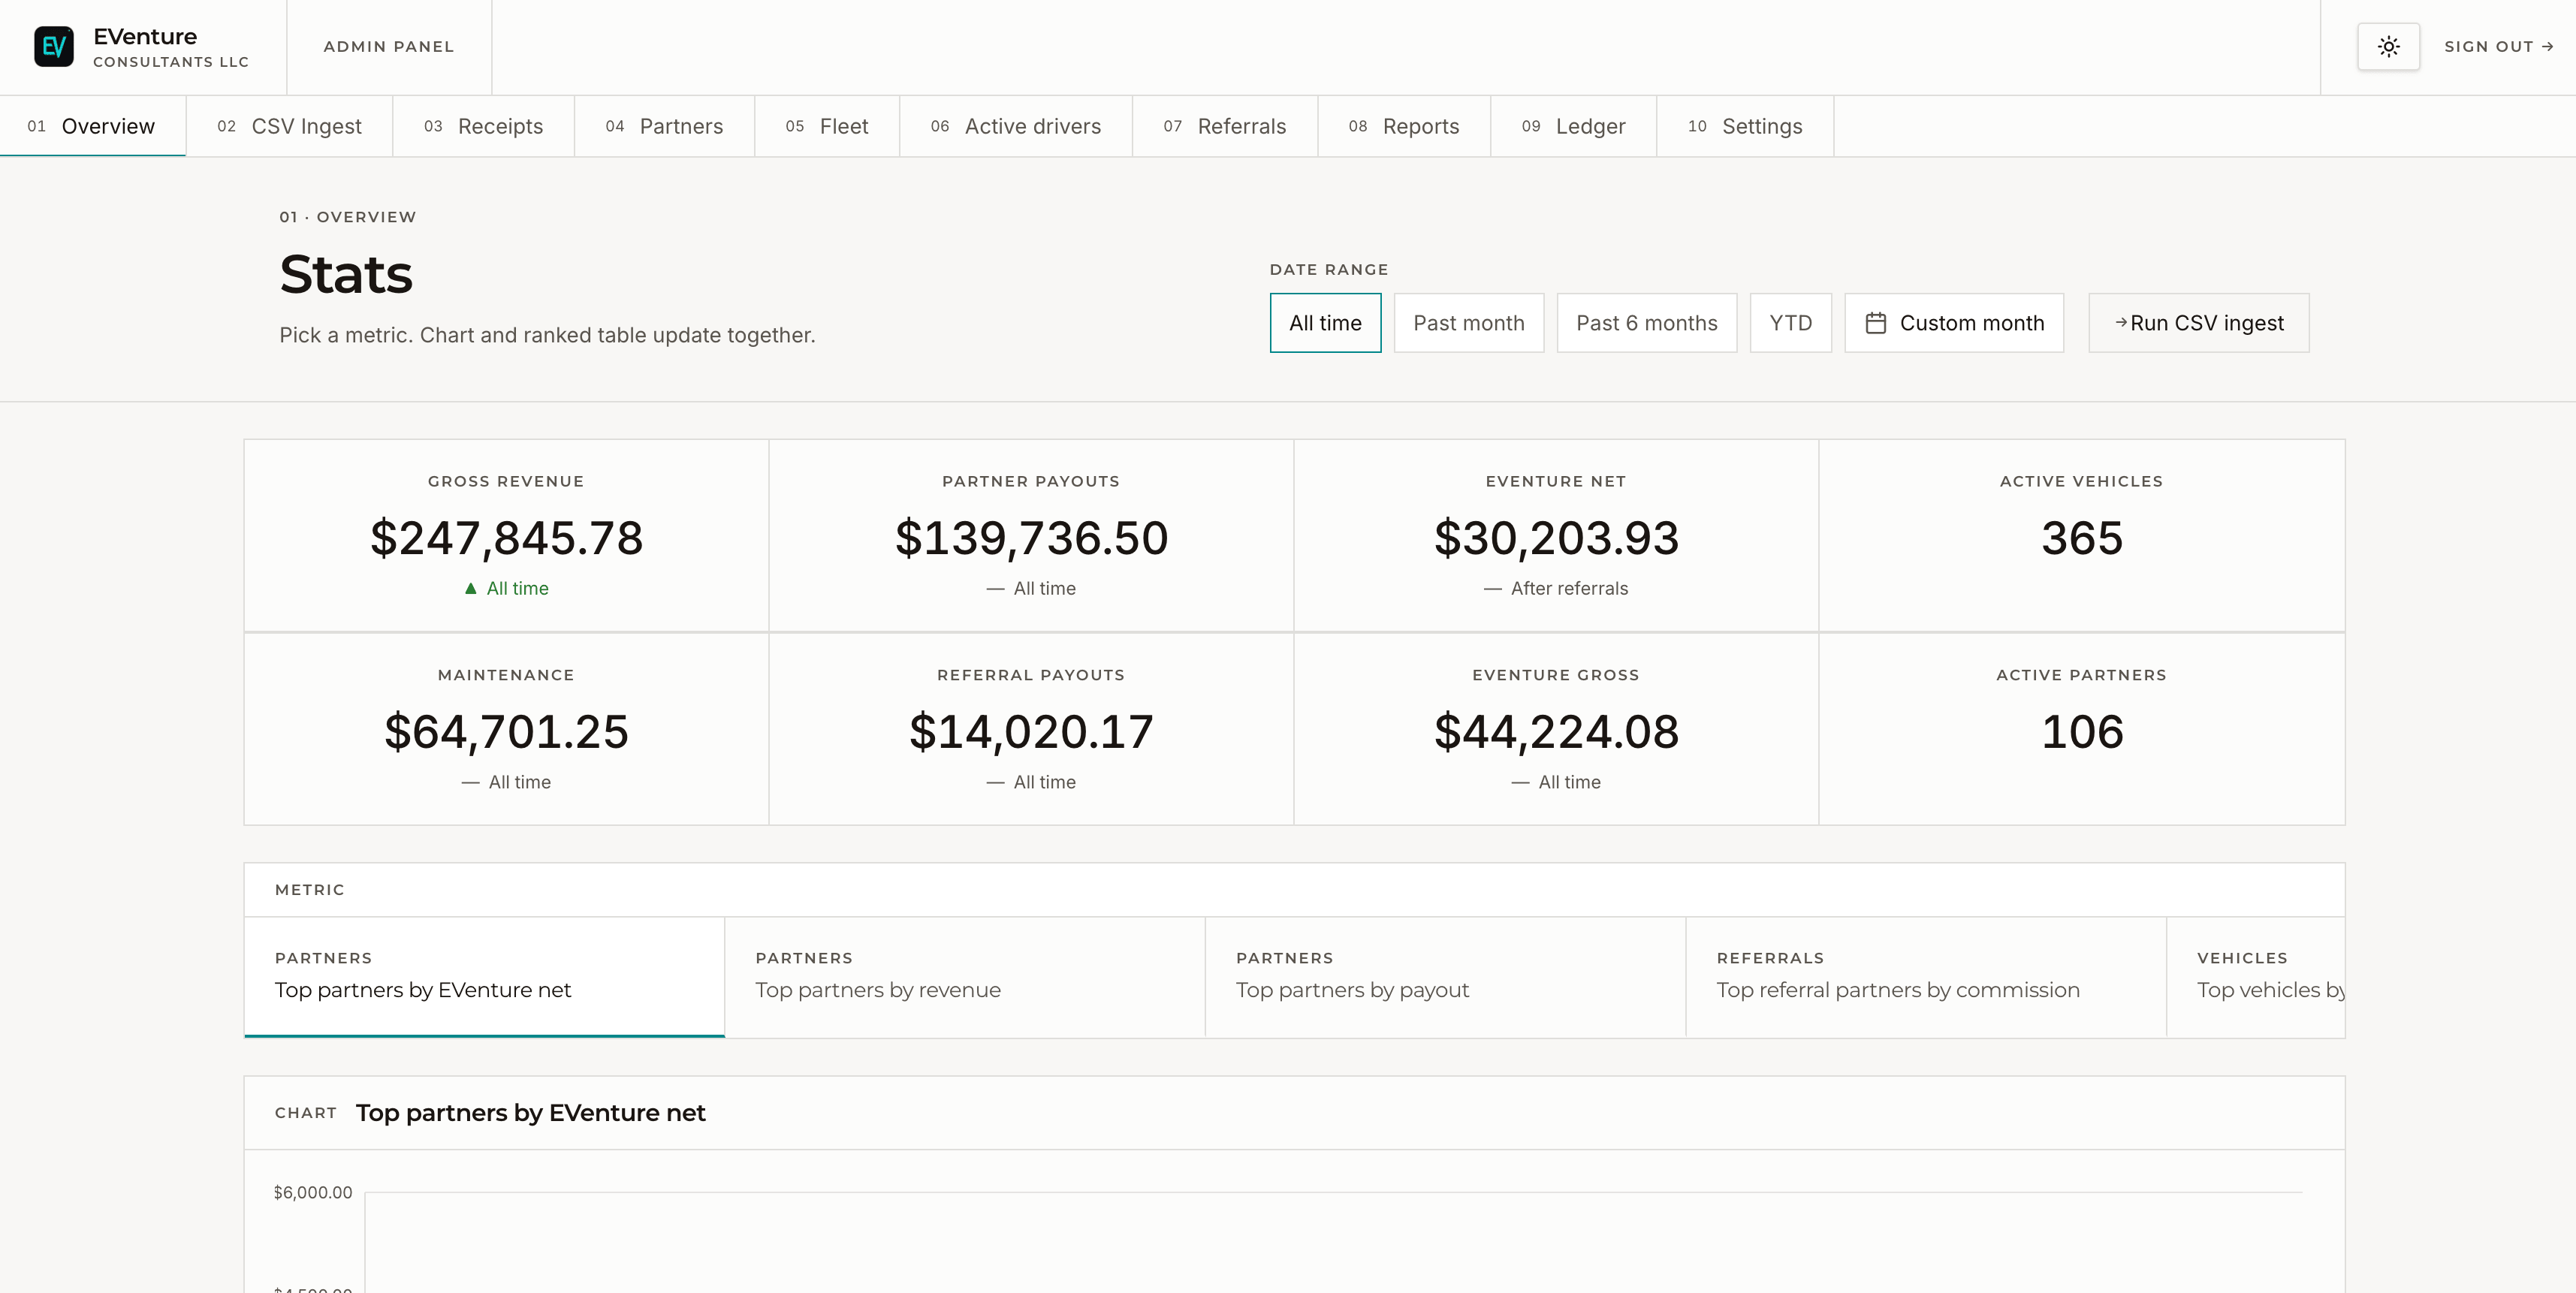
Task: Choose Top partners by revenue metric
Action: 965,976
